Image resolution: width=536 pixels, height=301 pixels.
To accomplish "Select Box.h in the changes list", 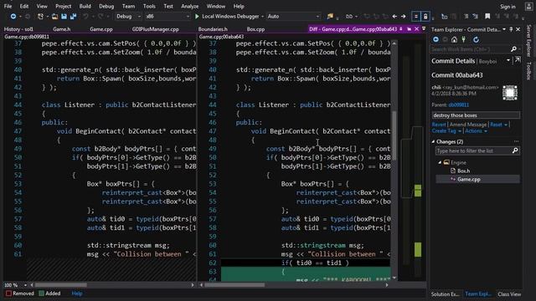I will (x=463, y=171).
